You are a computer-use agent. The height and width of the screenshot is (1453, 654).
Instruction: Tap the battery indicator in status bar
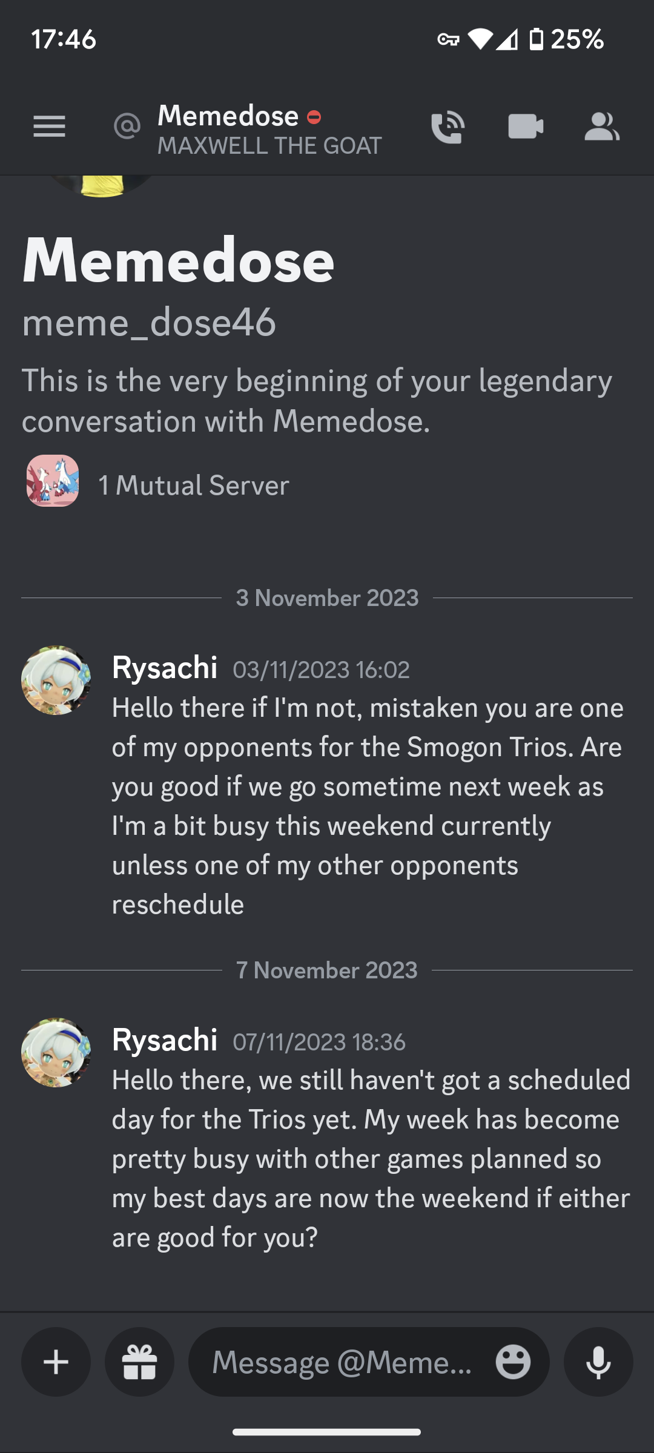(x=536, y=39)
